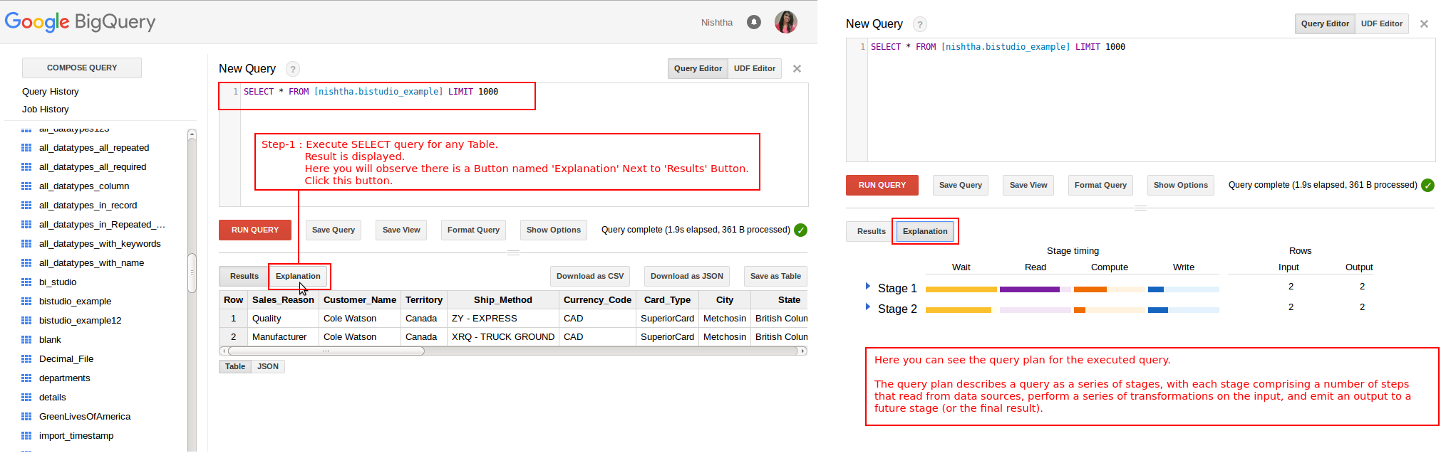Click table icon for all_datatypes_all_repeated

[26, 148]
